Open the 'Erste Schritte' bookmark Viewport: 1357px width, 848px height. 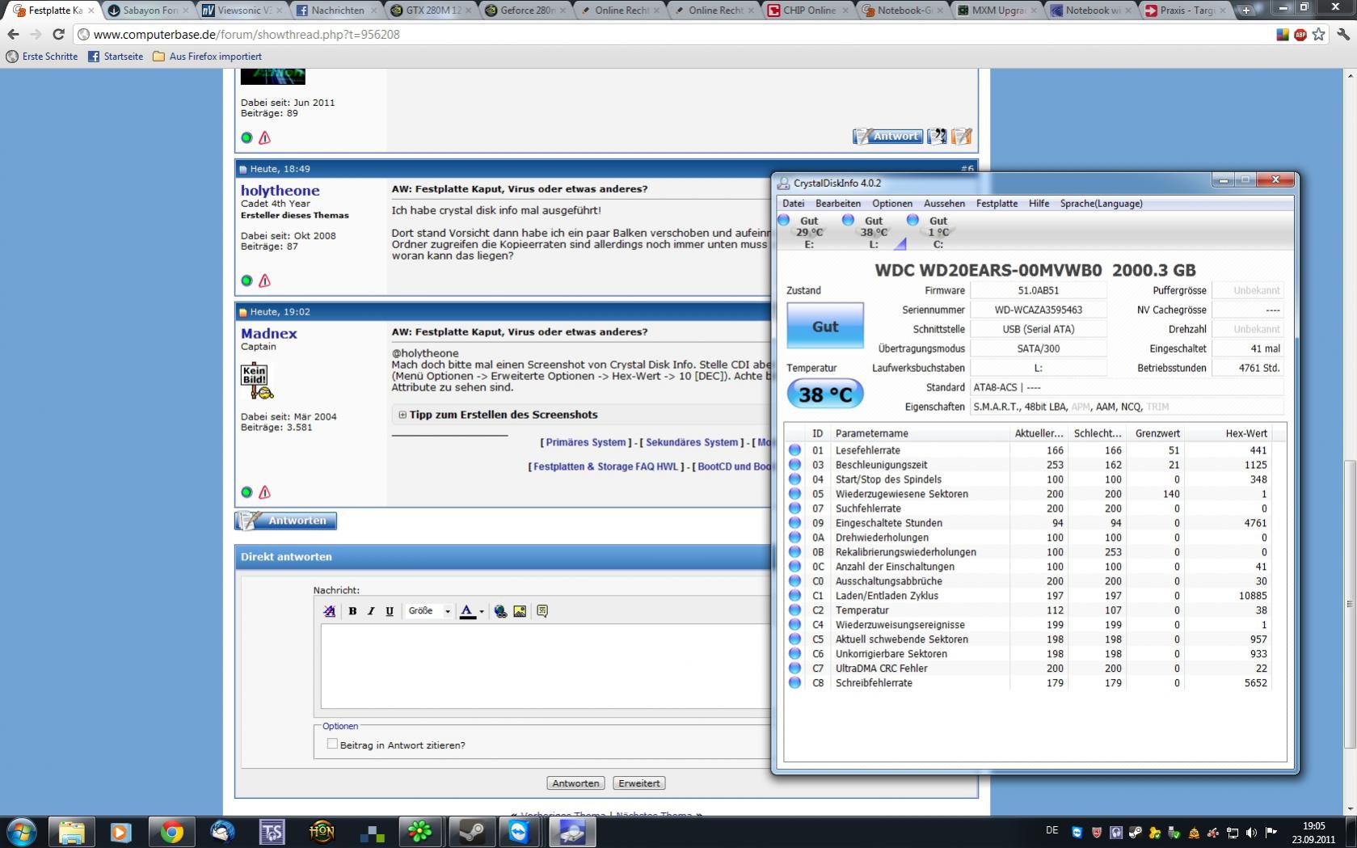coord(42,57)
